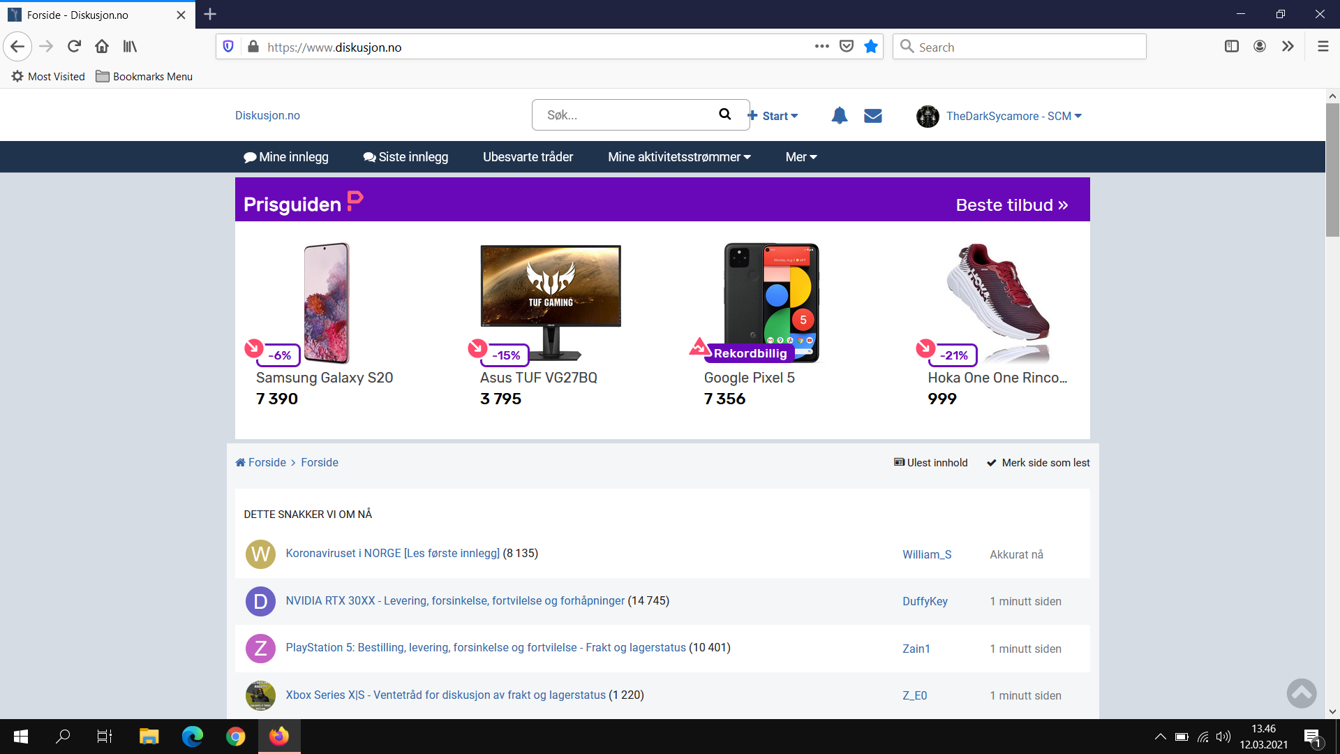Open Ulest innhold
The width and height of the screenshot is (1340, 754).
point(931,462)
